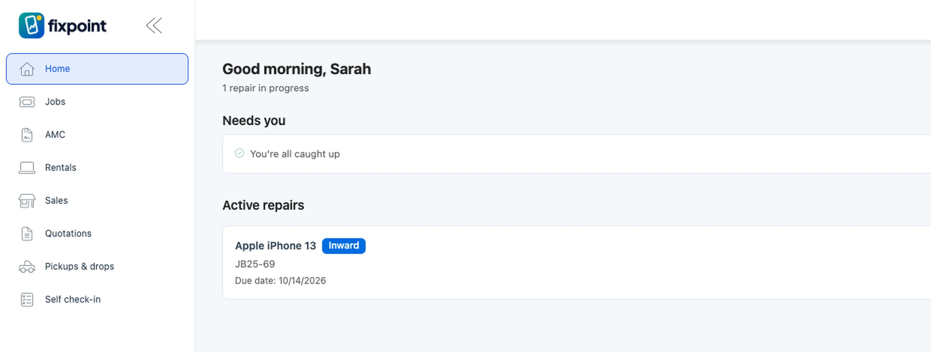Click the "Needs you" heading

tap(254, 121)
